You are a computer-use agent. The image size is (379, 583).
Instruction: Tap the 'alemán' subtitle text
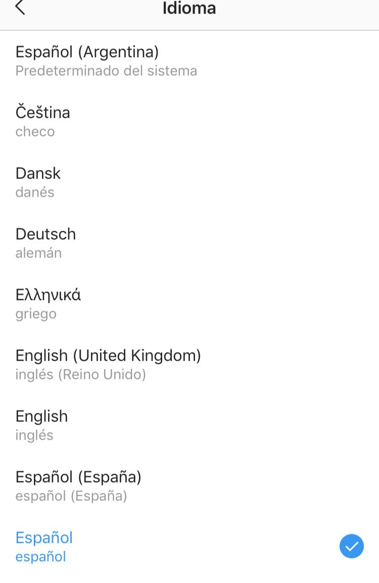pyautogui.click(x=38, y=253)
